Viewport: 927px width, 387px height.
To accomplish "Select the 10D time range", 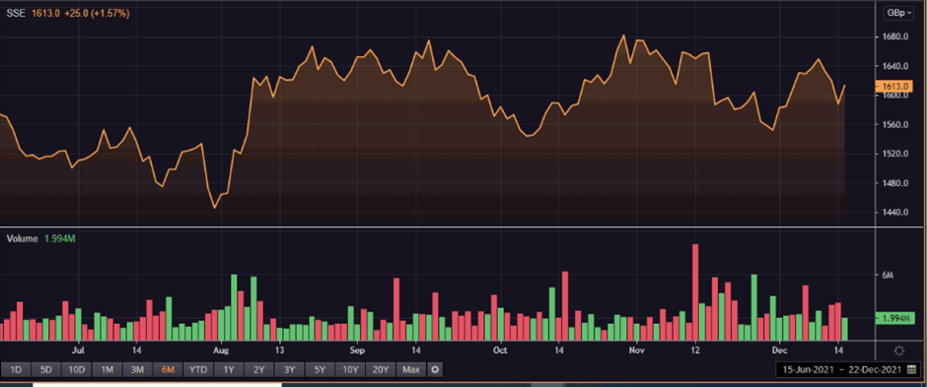I will 76,370.
